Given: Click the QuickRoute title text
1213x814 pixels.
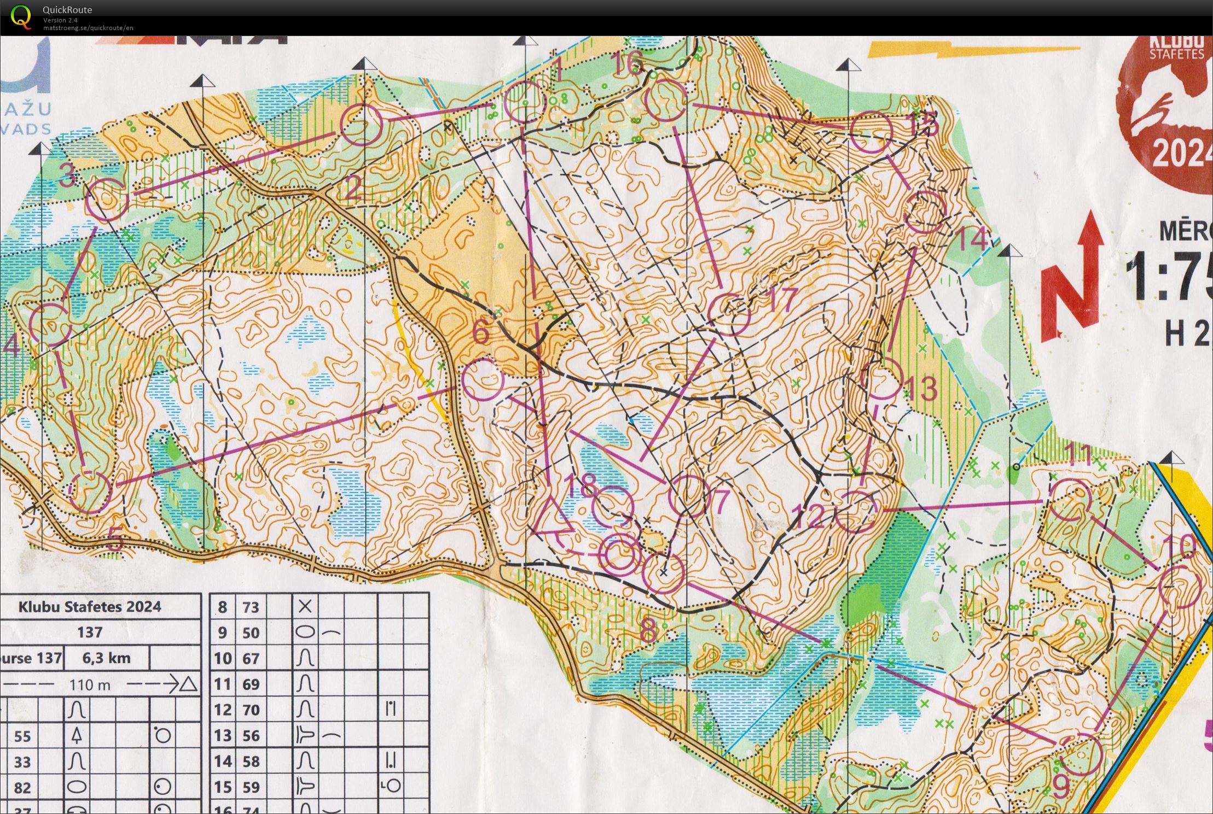Looking at the screenshot, I should [67, 9].
